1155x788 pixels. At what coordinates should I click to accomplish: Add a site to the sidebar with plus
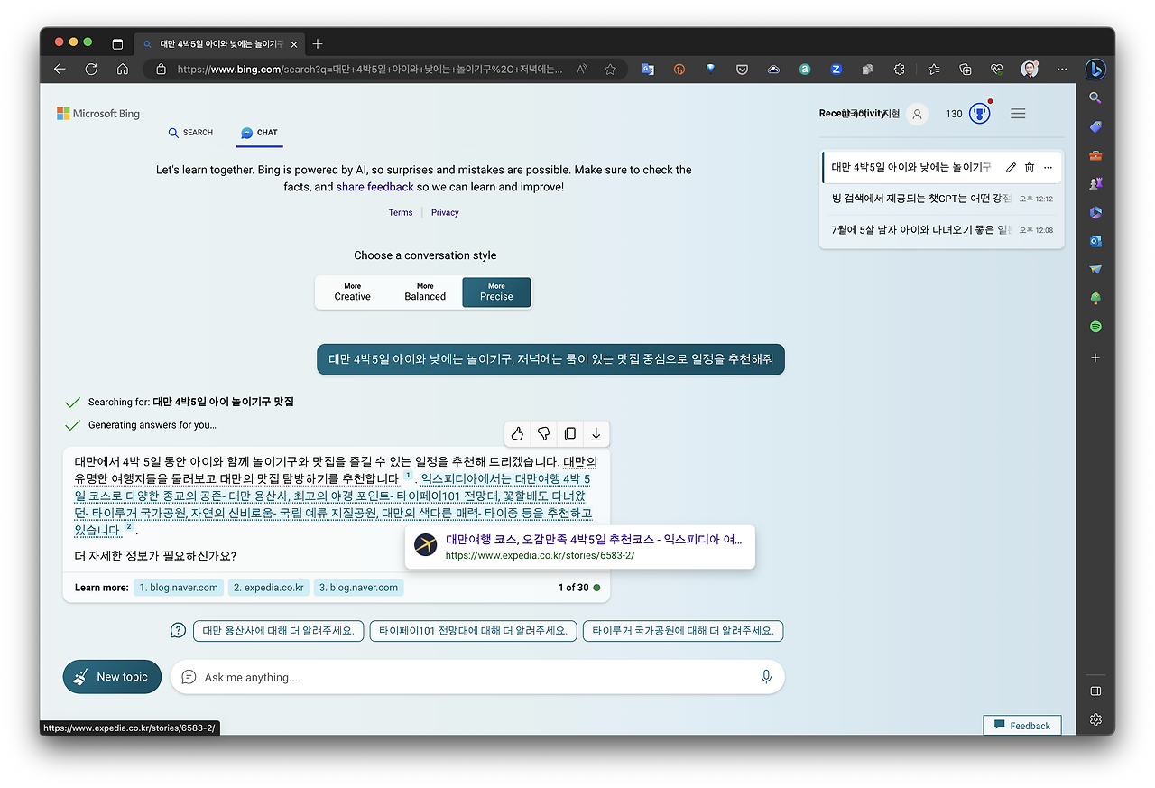click(1095, 357)
